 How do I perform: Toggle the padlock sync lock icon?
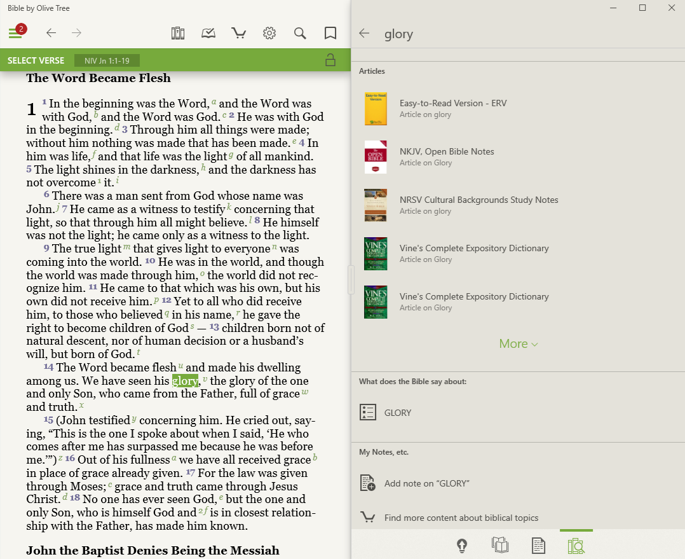(x=330, y=60)
